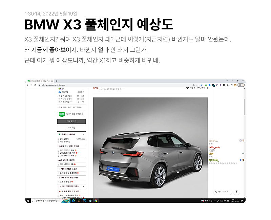Viewport: 271px width, 220px height.
Task: Click the 카페 글쓰기 button
Action: click(x=71, y=121)
